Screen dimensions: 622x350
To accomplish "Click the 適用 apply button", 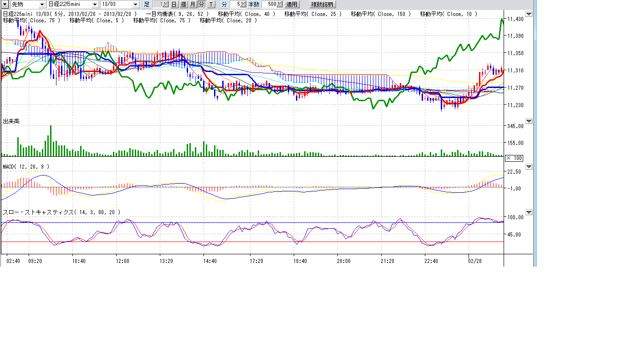I will pyautogui.click(x=291, y=4).
